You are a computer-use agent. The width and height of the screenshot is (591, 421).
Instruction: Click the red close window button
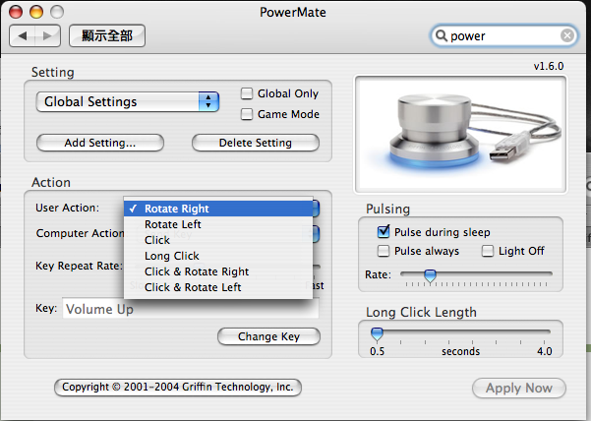pos(16,12)
